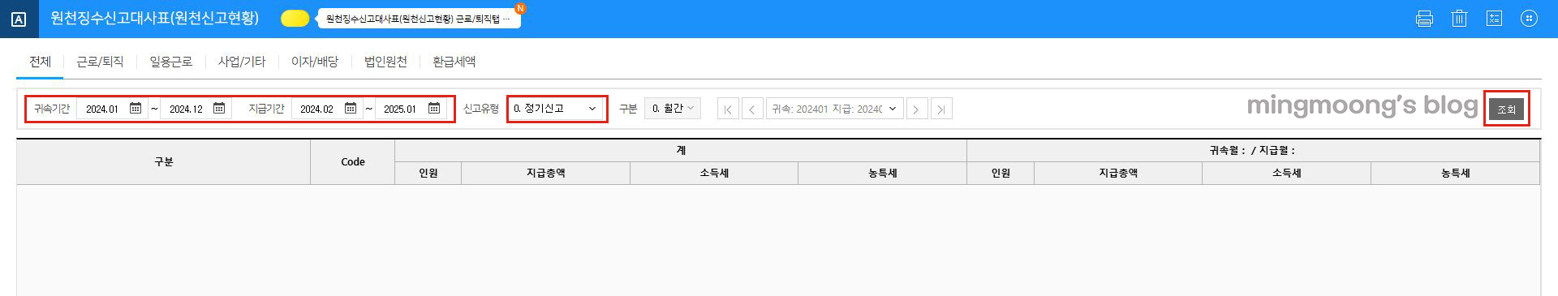Click 지급총액 header under 귀속월/지급월
The image size is (1558, 296).
[x=1118, y=173]
